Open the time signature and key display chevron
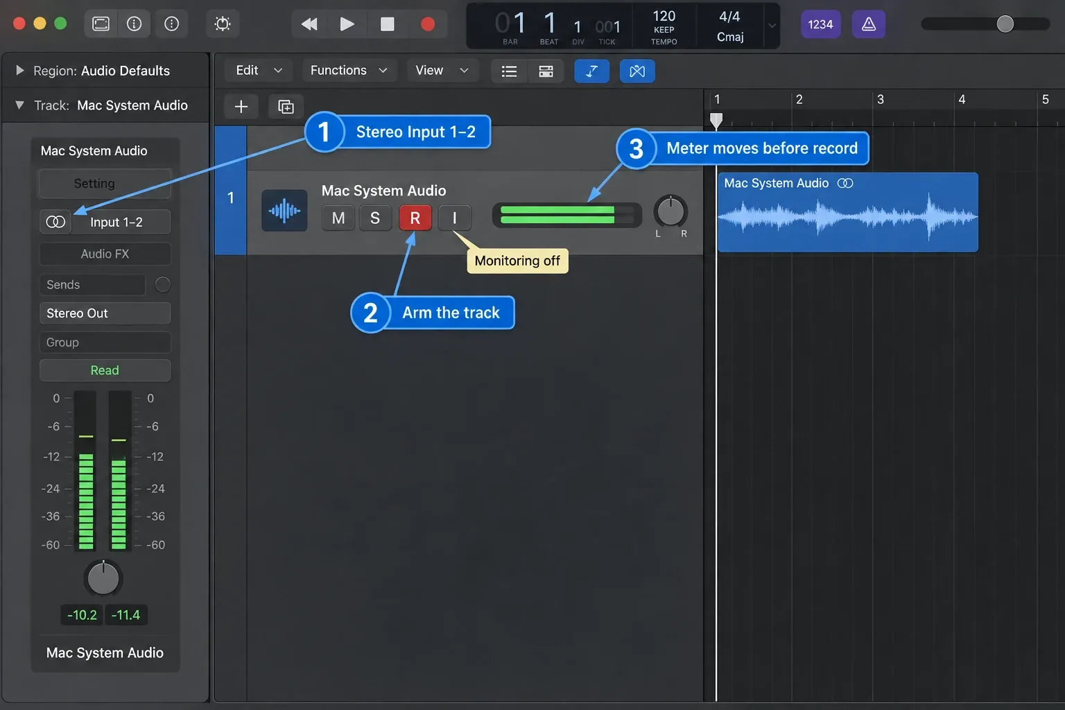1065x710 pixels. [772, 26]
